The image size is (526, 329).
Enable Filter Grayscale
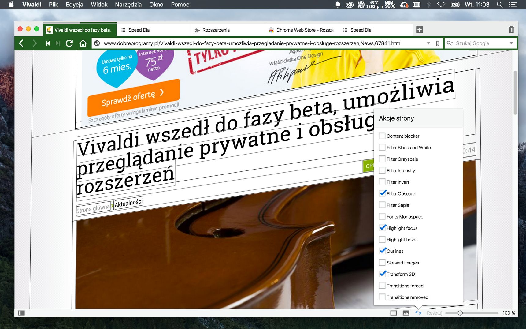coord(382,159)
